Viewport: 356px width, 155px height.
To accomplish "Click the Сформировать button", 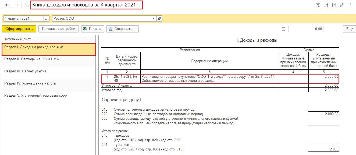I will (x=19, y=29).
